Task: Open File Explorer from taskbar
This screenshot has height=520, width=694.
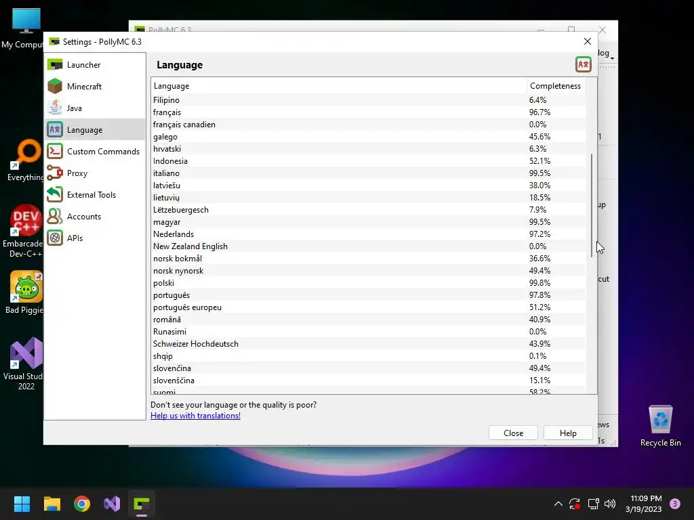Action: point(52,504)
